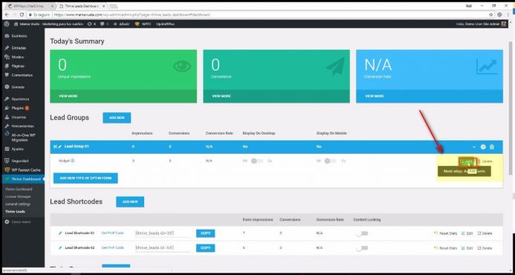Edit Lead Shortcode 02
515x275 pixels.
click(x=467, y=248)
